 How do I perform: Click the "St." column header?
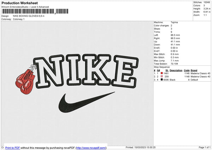click(167, 70)
